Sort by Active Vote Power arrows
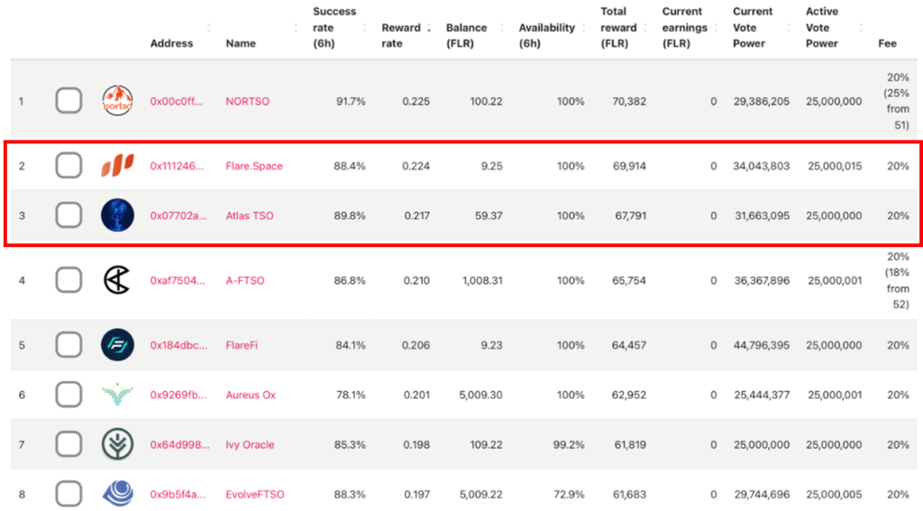The height and width of the screenshot is (511, 923). pos(861,28)
